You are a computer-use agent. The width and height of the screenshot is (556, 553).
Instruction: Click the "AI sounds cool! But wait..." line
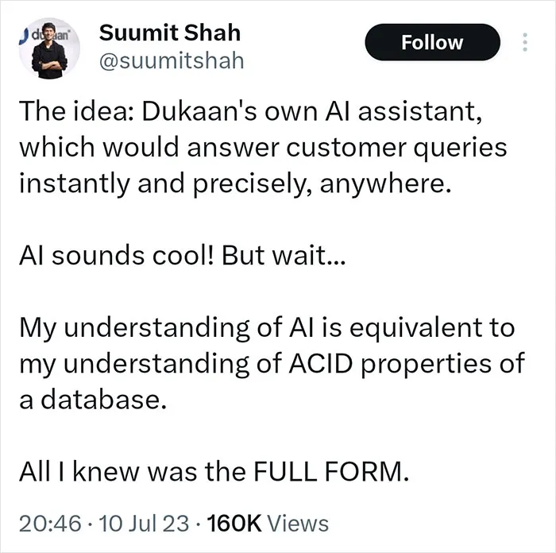pyautogui.click(x=182, y=255)
